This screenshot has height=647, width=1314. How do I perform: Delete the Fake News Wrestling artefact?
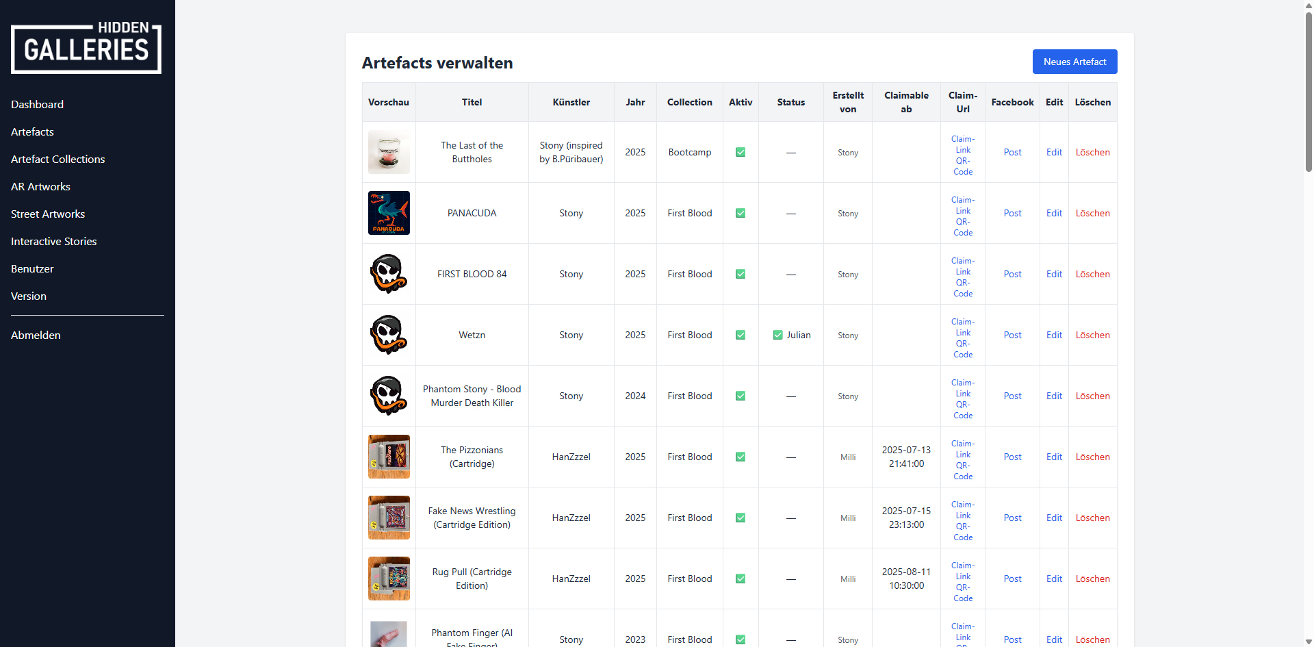click(1092, 518)
